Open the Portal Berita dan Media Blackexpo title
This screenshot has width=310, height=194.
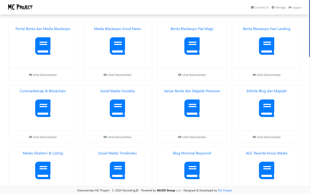[x=43, y=29]
